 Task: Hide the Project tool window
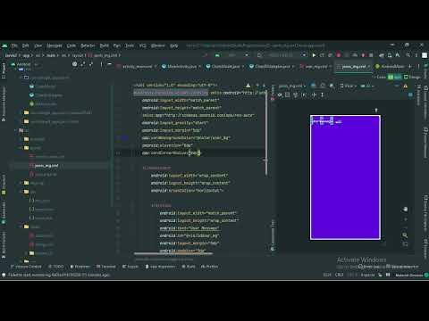[109, 64]
